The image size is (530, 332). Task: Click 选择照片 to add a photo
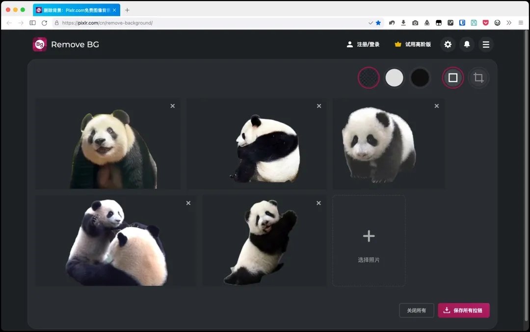click(369, 241)
